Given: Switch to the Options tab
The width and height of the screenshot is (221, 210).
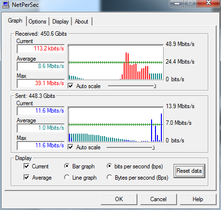Looking at the screenshot, I should click(37, 22).
